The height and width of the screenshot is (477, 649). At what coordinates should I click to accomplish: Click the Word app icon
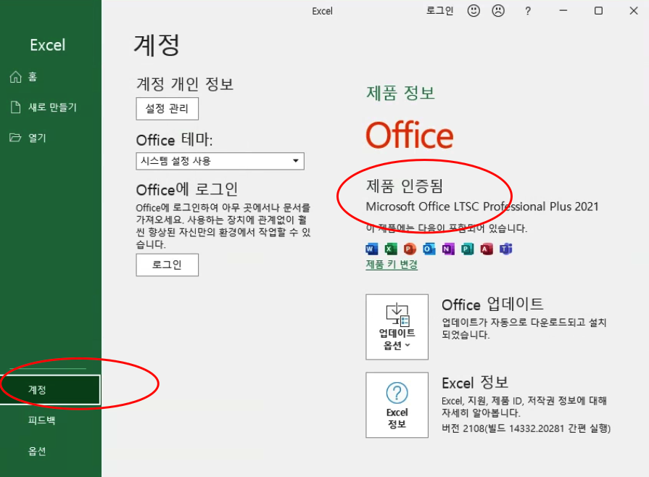pos(372,249)
